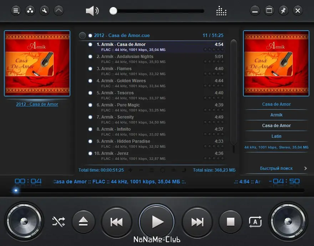
Task: Skip to the next track
Action: 197,222
